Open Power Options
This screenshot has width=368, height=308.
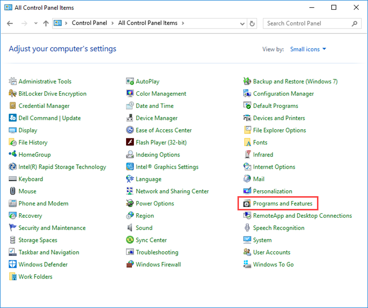tap(155, 204)
